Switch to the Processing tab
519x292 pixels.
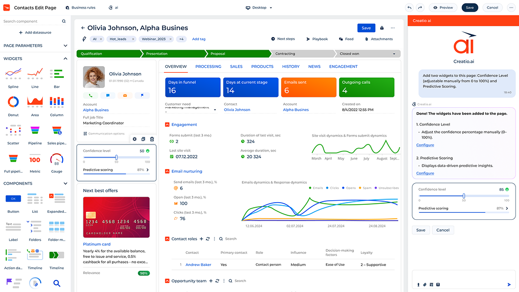tap(208, 66)
